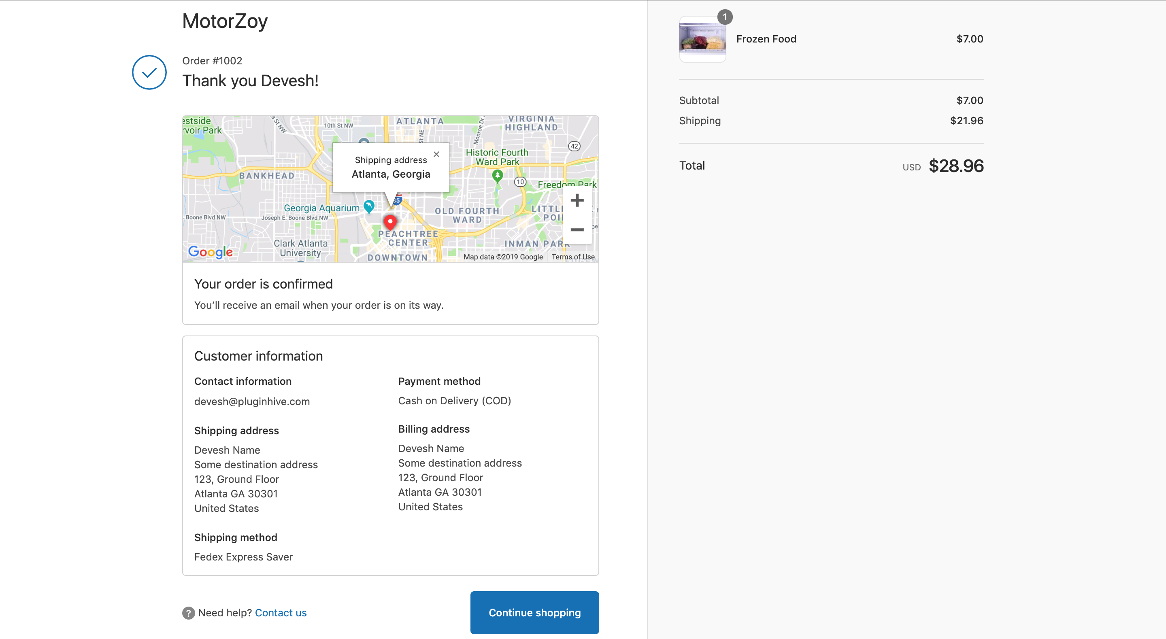Open the Contact us link
The width and height of the screenshot is (1166, 639).
(281, 613)
